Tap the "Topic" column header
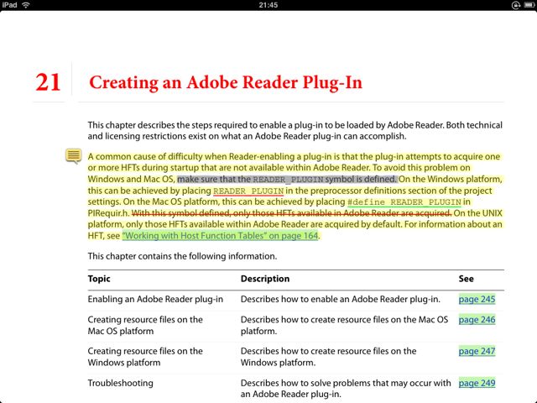The image size is (537, 403). coord(99,279)
